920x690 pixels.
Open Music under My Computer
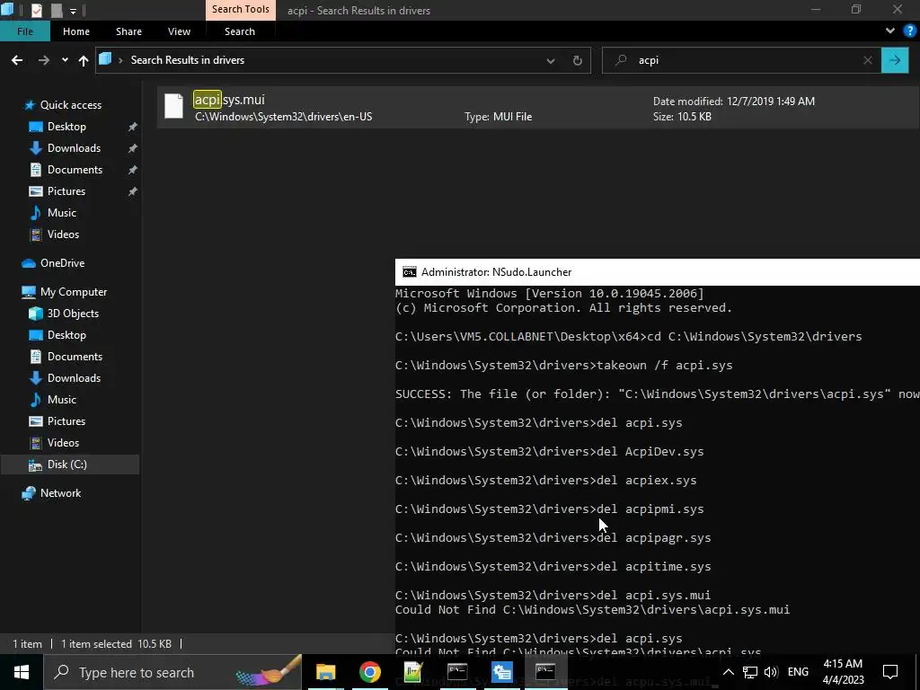(62, 400)
